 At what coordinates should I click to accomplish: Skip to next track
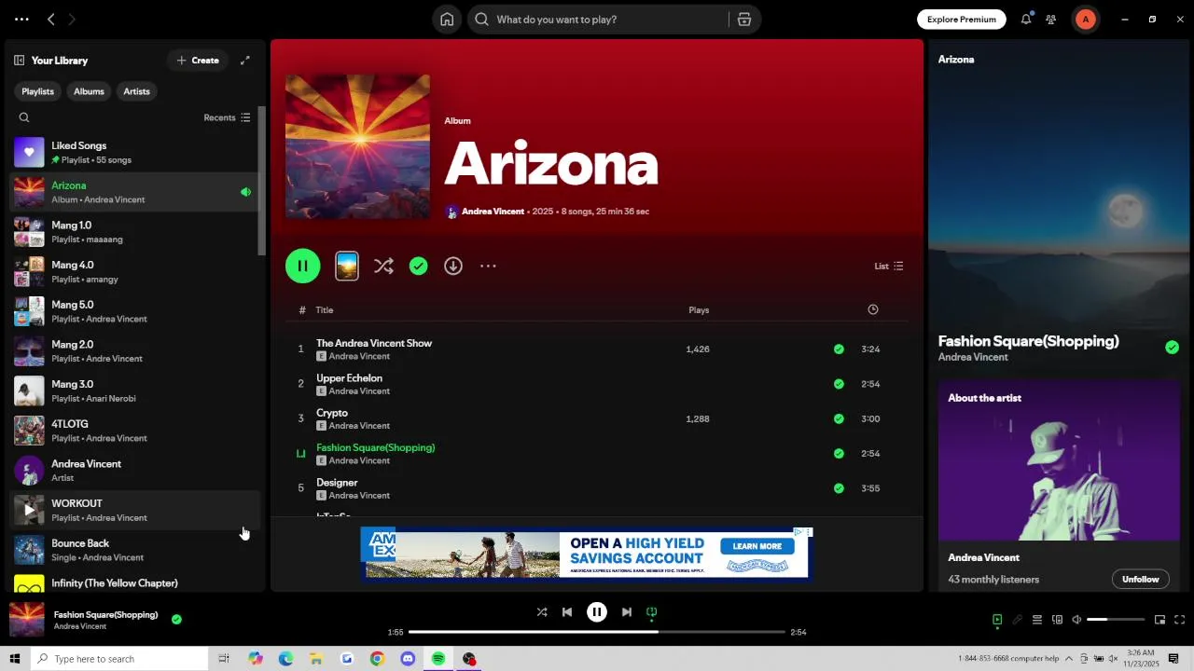coord(627,612)
